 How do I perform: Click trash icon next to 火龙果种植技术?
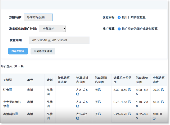[x=8, y=106]
